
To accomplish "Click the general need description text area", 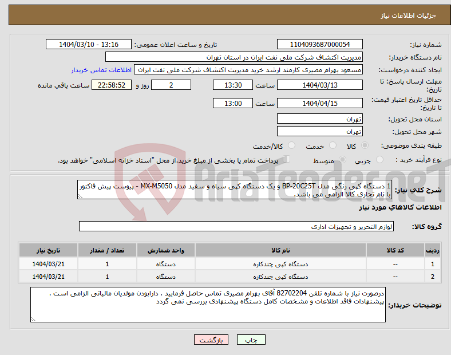I will pyautogui.click(x=235, y=190).
